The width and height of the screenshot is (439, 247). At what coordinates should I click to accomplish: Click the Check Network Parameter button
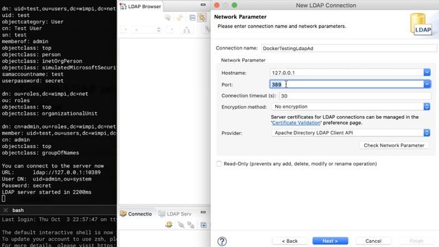[x=394, y=145]
